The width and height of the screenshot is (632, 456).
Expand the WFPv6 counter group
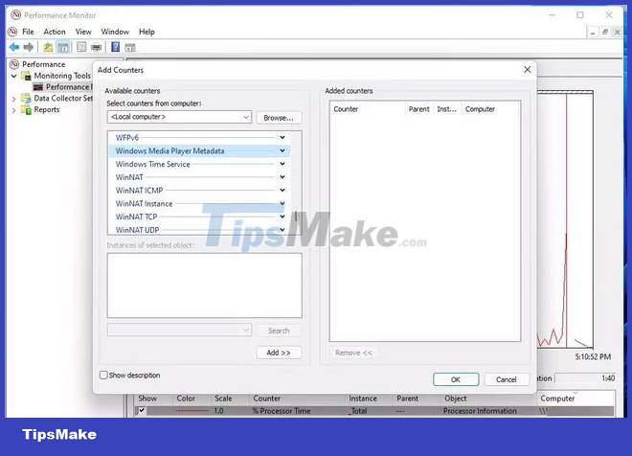(282, 138)
